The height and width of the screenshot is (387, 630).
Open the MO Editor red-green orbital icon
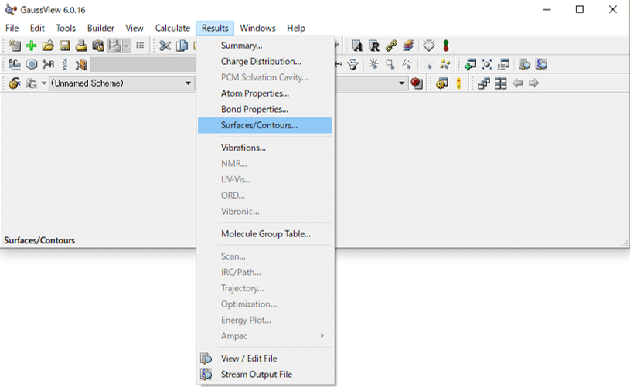pos(445,46)
